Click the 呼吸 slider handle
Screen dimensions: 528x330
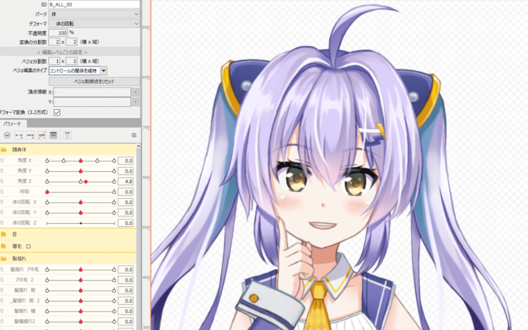tap(47, 192)
